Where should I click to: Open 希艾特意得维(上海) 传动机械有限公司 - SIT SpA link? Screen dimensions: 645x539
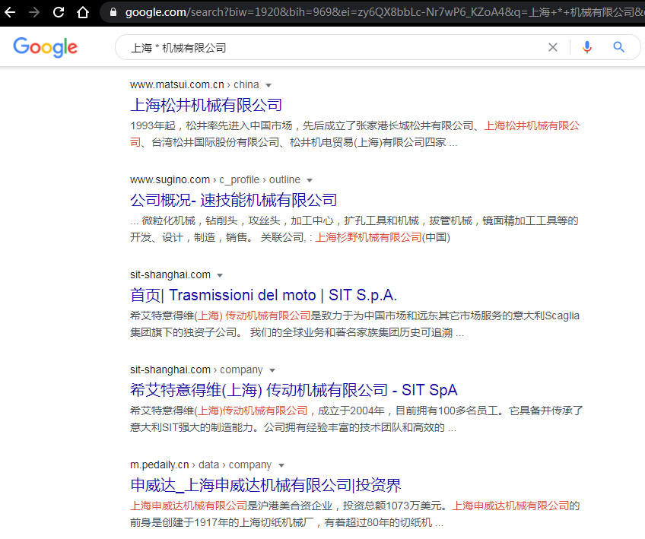294,390
